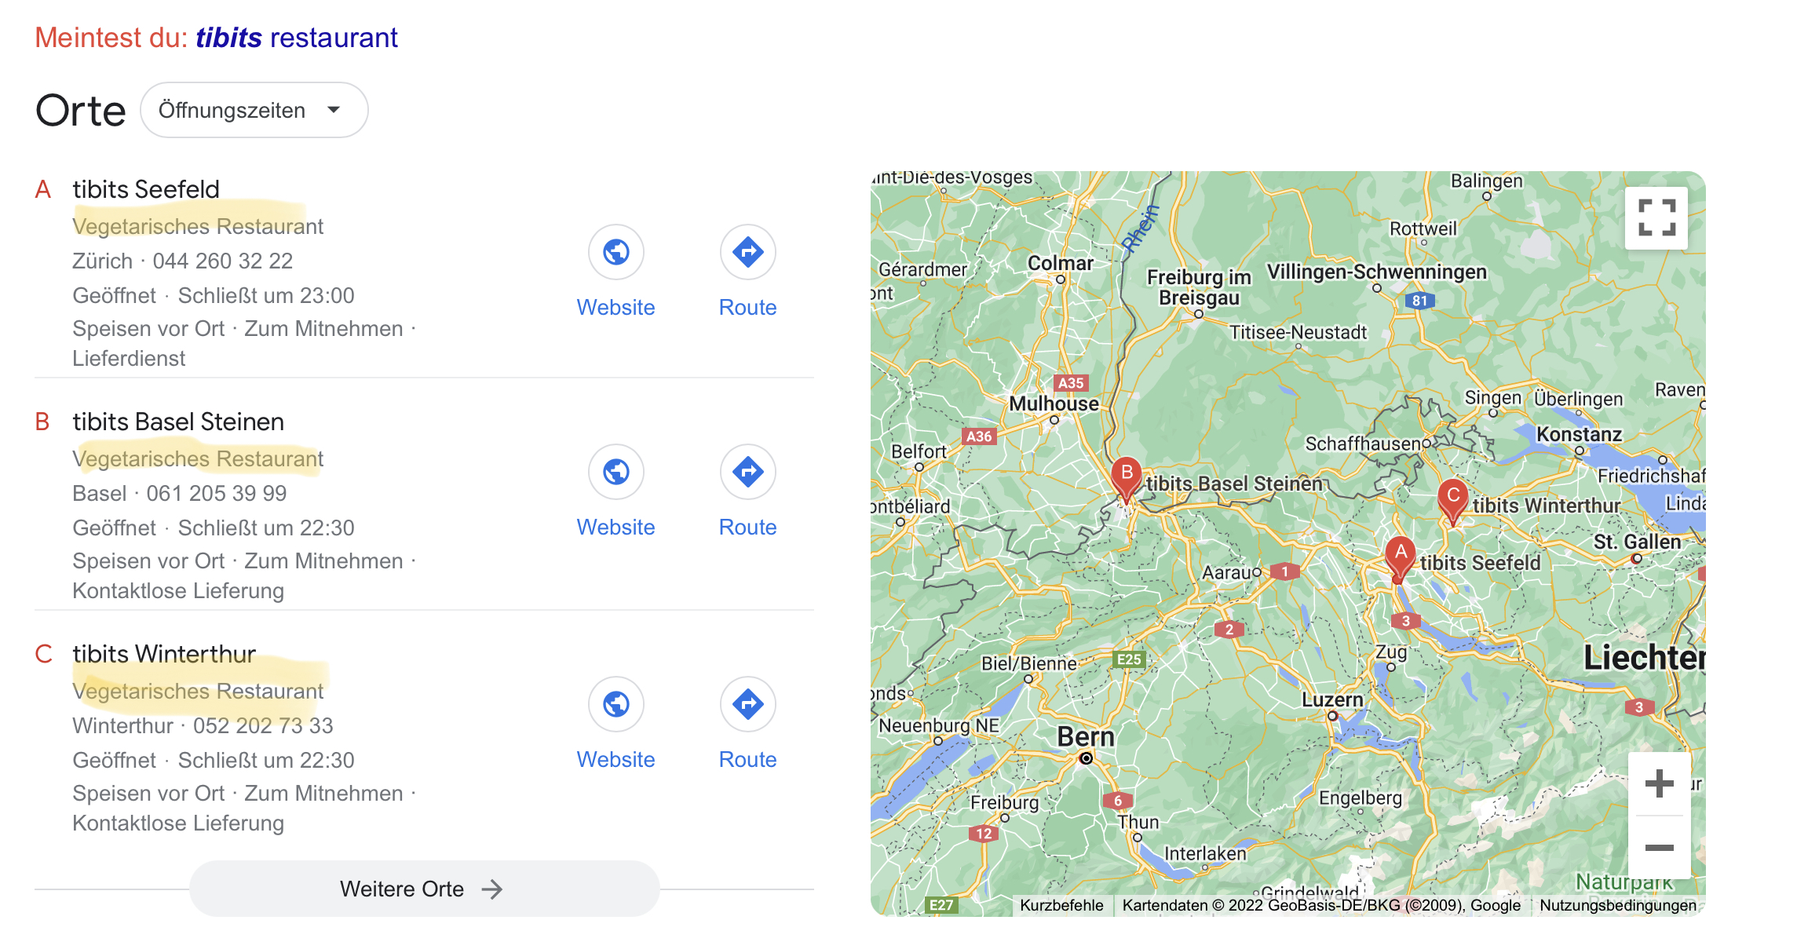The width and height of the screenshot is (1797, 942).
Task: Open map Kurzbefehle shortcuts
Action: 1061,905
